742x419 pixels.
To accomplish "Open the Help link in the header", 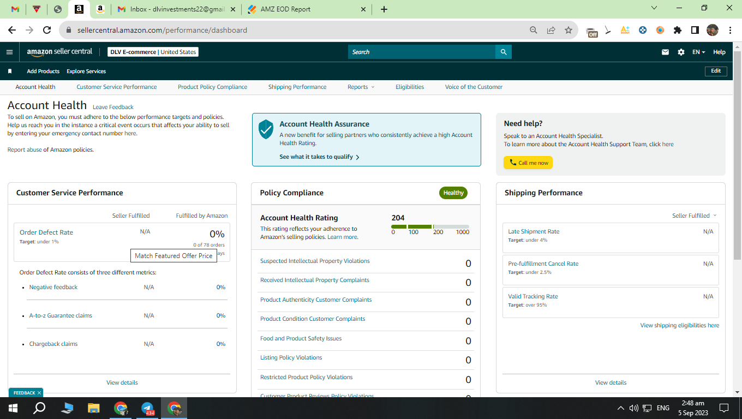I will [x=719, y=52].
